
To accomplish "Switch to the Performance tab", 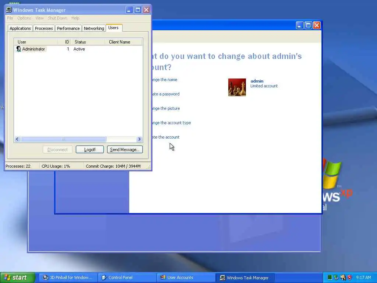I will (68, 28).
